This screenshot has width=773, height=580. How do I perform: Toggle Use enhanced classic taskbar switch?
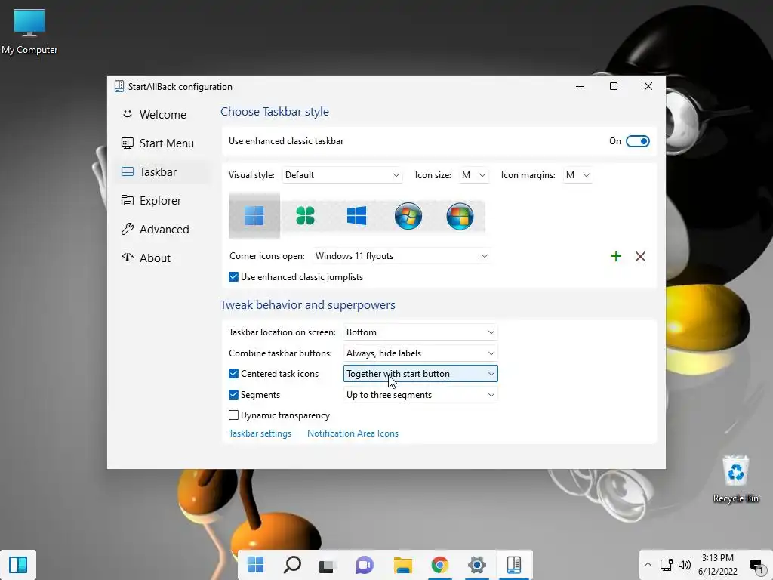point(637,141)
